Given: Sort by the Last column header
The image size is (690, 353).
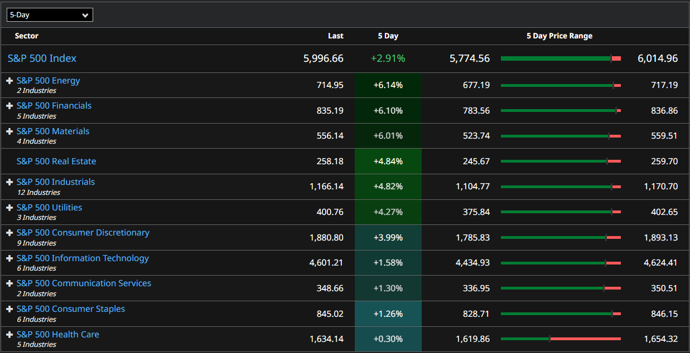Looking at the screenshot, I should pos(336,36).
